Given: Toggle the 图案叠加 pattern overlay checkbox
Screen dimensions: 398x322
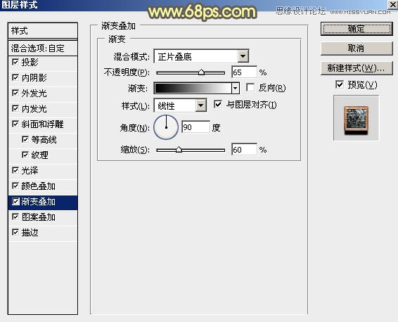Looking at the screenshot, I should click(x=15, y=217).
